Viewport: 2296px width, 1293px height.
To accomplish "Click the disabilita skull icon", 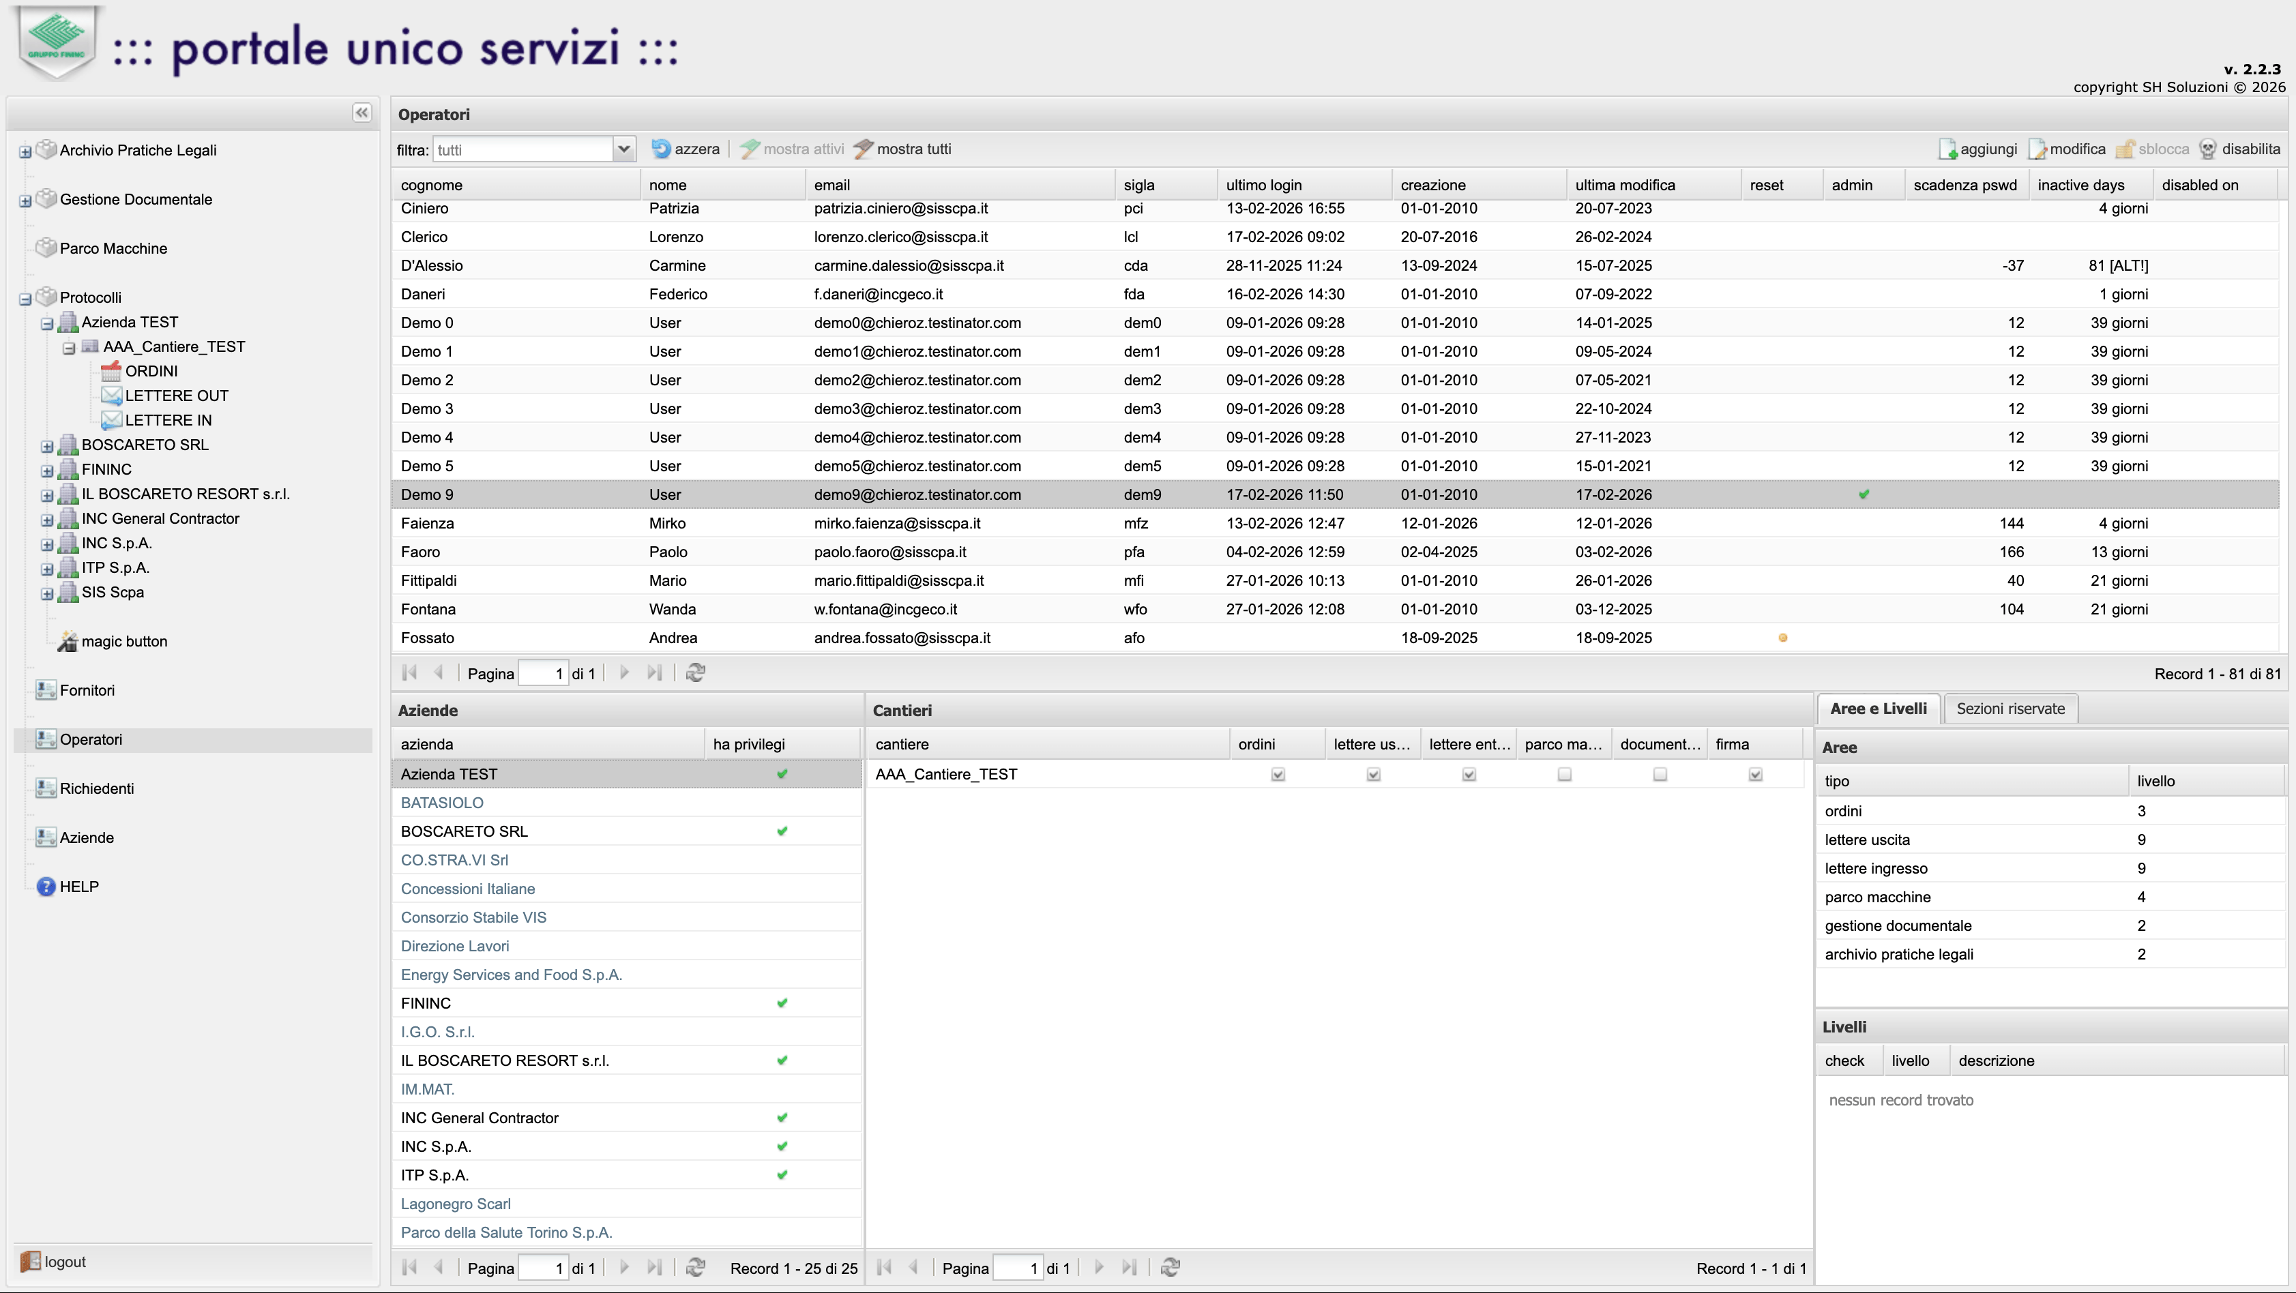I will point(2208,149).
